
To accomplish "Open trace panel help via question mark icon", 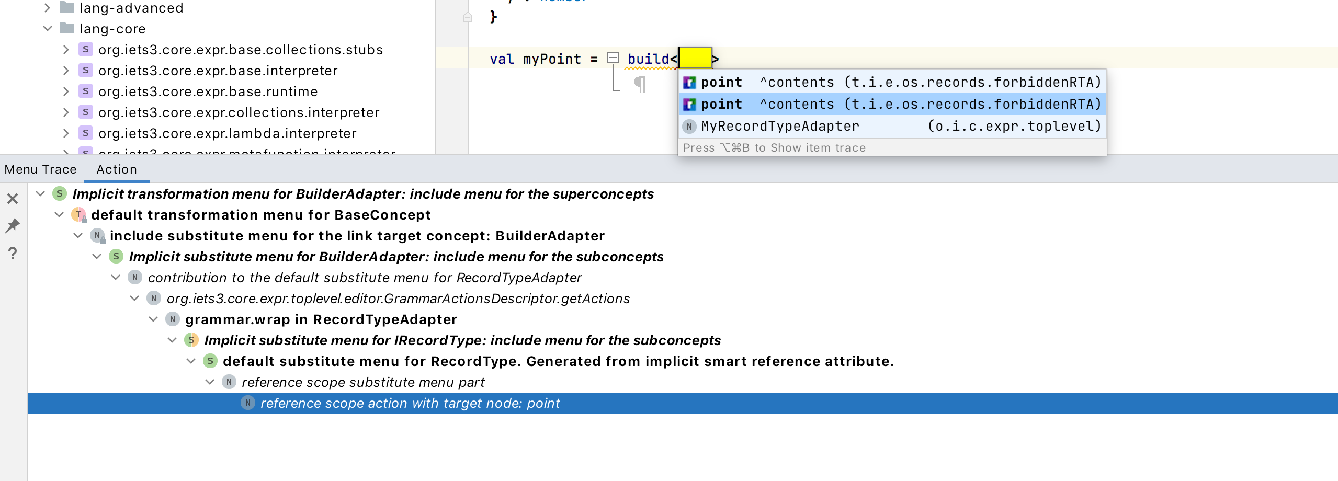I will [12, 253].
